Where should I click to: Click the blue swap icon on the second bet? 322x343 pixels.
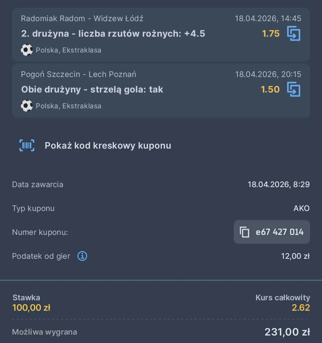point(294,89)
